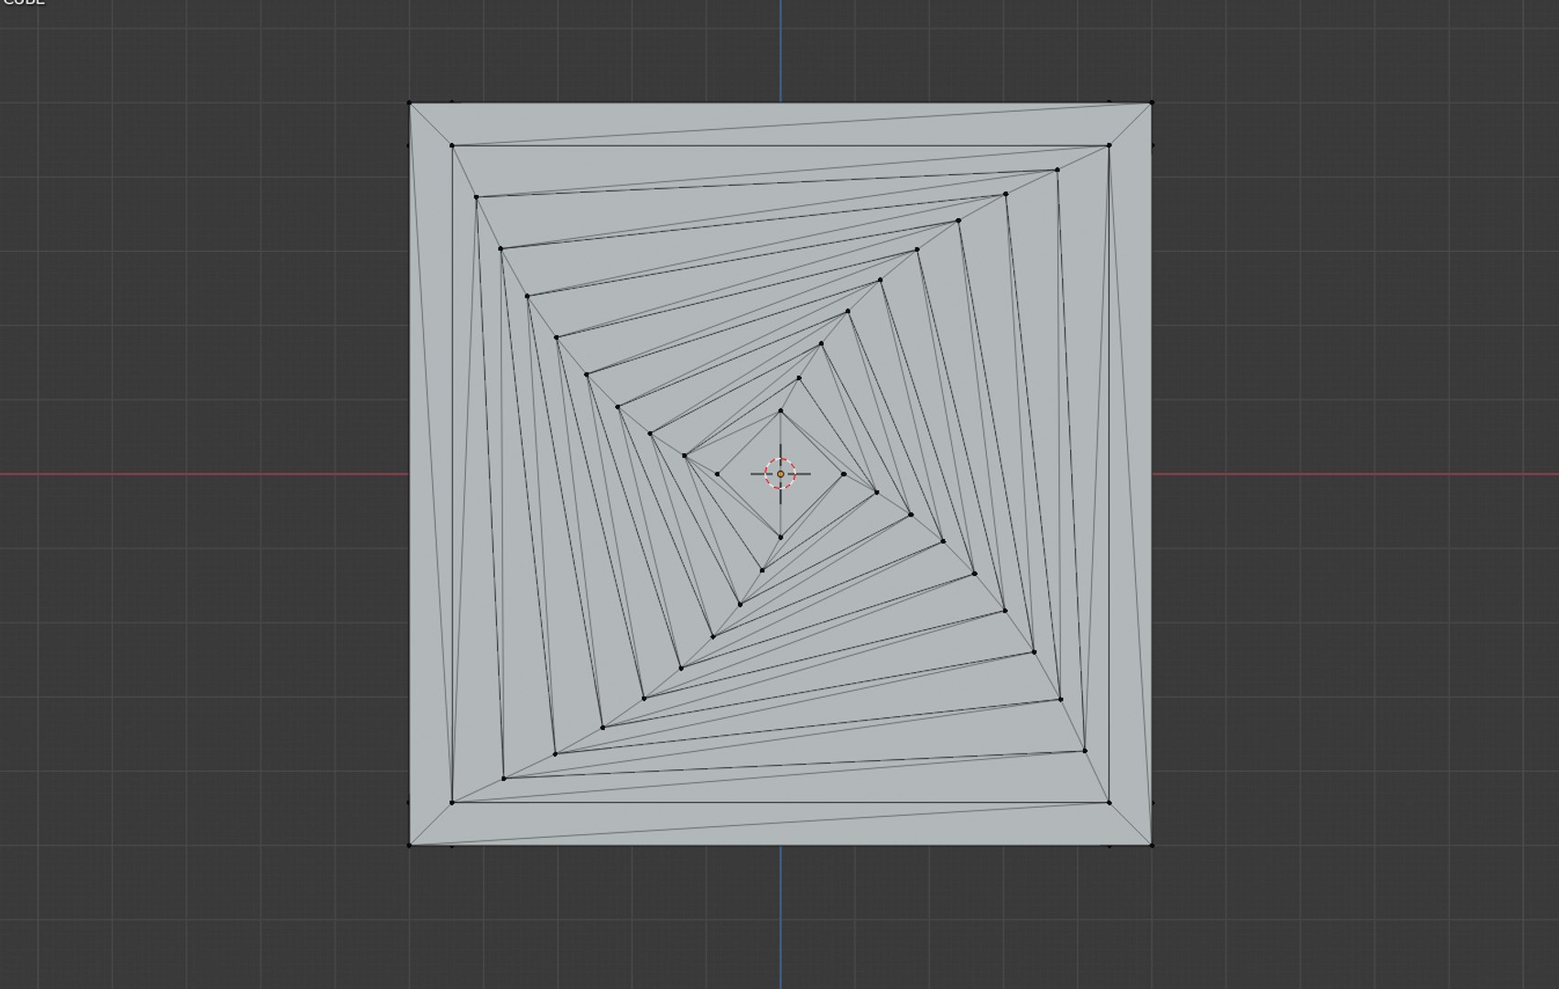
Task: Select left vertex of innermost diamond
Action: click(718, 473)
